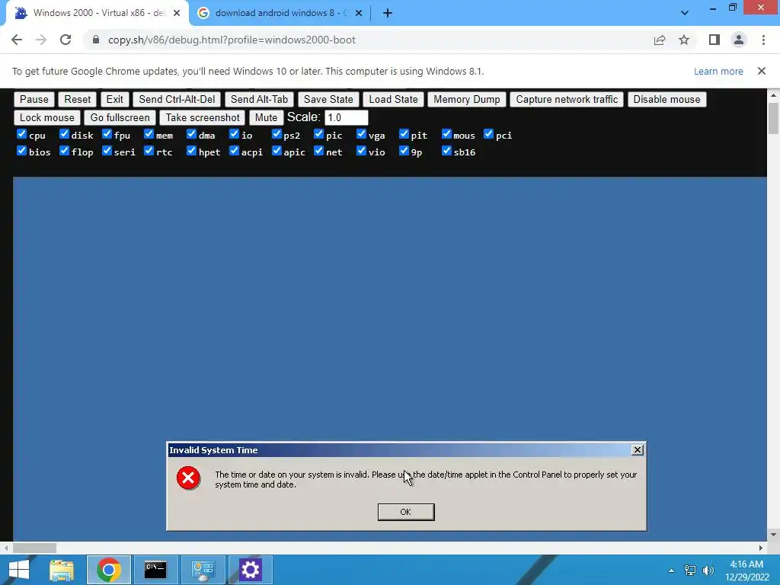Click Chrome icon in the taskbar
The image size is (780, 585).
click(x=109, y=570)
